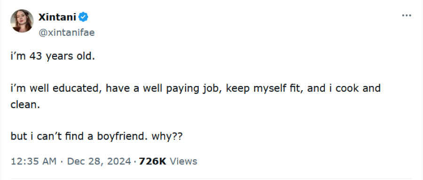Click the Dec 28, 2024 date

99,161
